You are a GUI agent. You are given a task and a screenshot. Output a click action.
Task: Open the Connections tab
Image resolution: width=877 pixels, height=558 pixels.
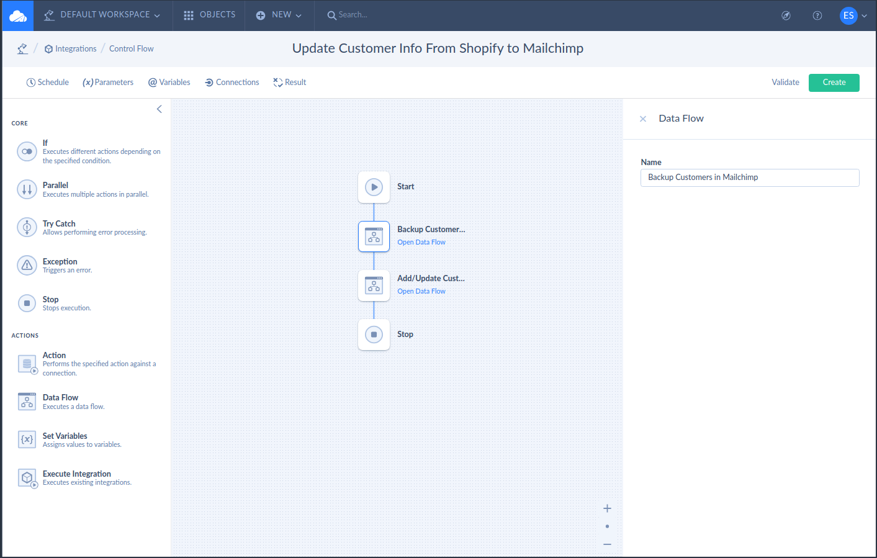point(232,83)
